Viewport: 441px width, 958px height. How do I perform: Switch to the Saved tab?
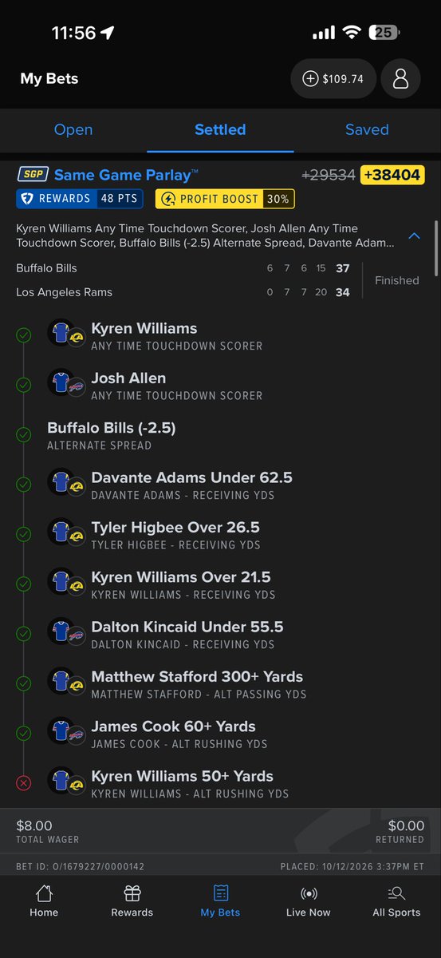[x=367, y=129]
